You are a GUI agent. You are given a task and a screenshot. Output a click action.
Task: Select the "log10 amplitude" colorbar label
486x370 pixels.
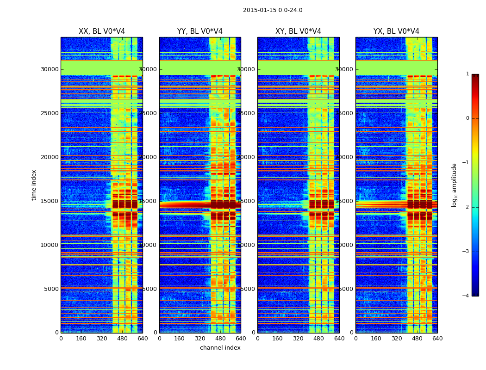[455, 185]
